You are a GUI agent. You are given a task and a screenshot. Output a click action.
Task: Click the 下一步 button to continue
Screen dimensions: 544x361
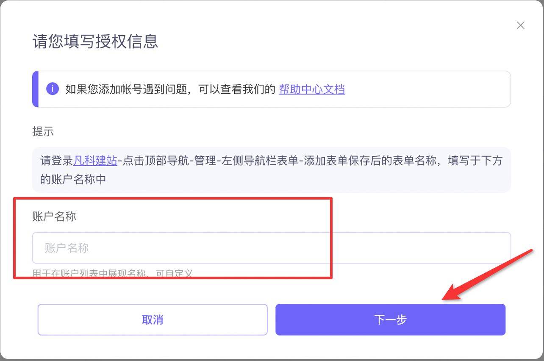click(390, 320)
